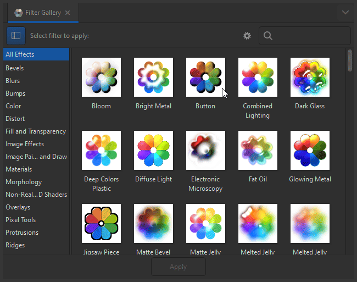Select the Combined Lighting filter thumbnail
This screenshot has width=357, height=282.
point(258,77)
